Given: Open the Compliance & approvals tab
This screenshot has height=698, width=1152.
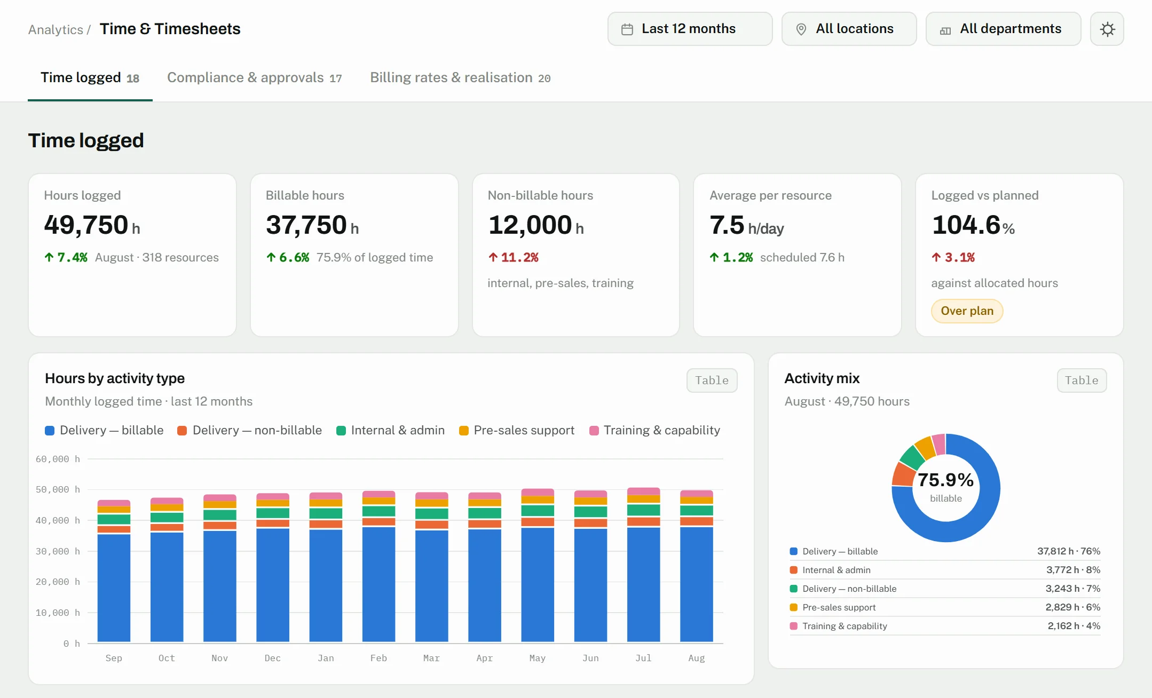Looking at the screenshot, I should point(254,78).
